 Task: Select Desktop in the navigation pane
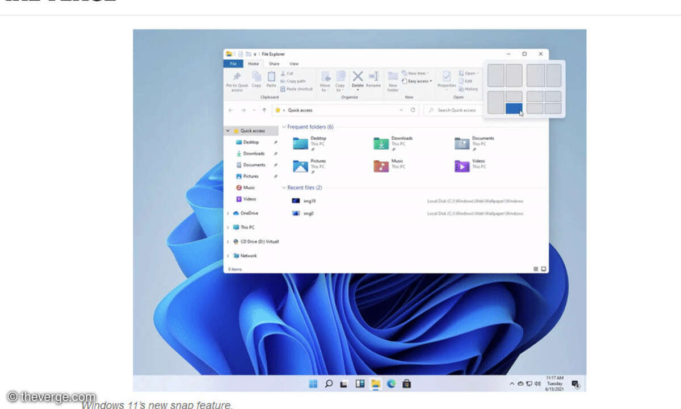(251, 142)
